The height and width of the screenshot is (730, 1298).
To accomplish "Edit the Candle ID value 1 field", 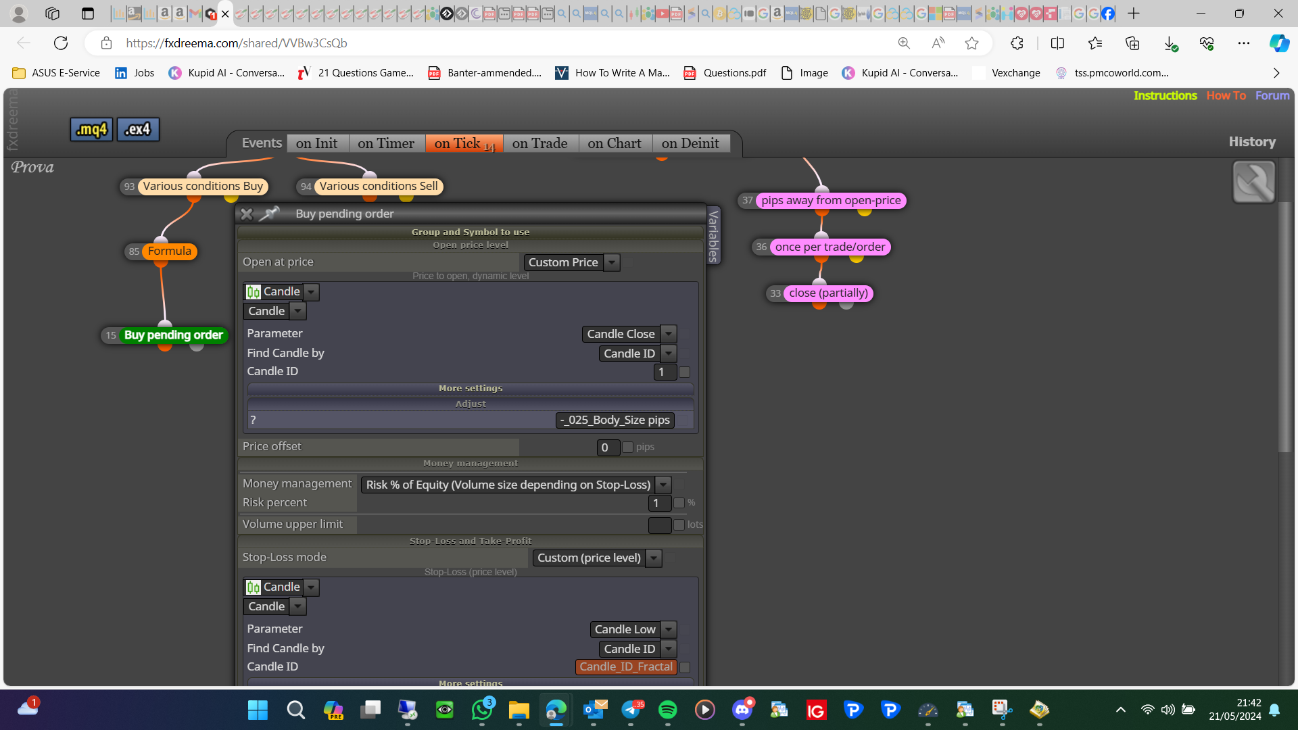I will coord(665,372).
